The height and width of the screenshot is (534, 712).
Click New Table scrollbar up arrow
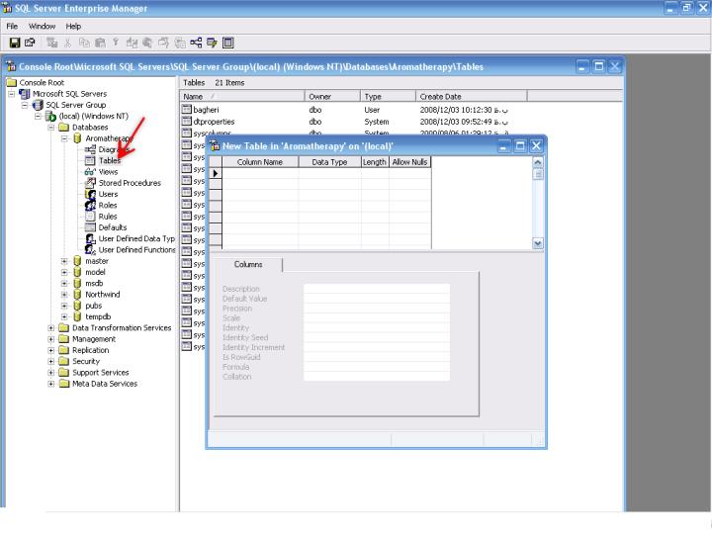(x=538, y=162)
